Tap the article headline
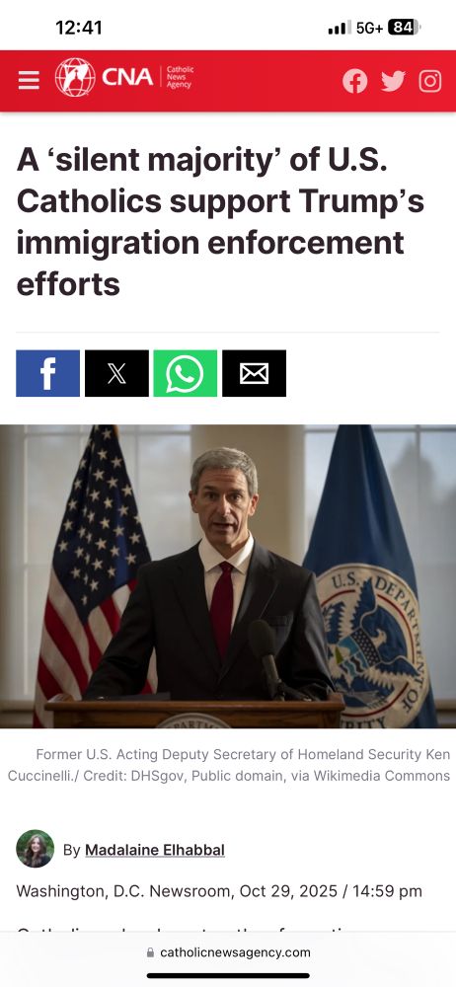Image resolution: width=456 pixels, height=987 pixels. click(x=220, y=222)
